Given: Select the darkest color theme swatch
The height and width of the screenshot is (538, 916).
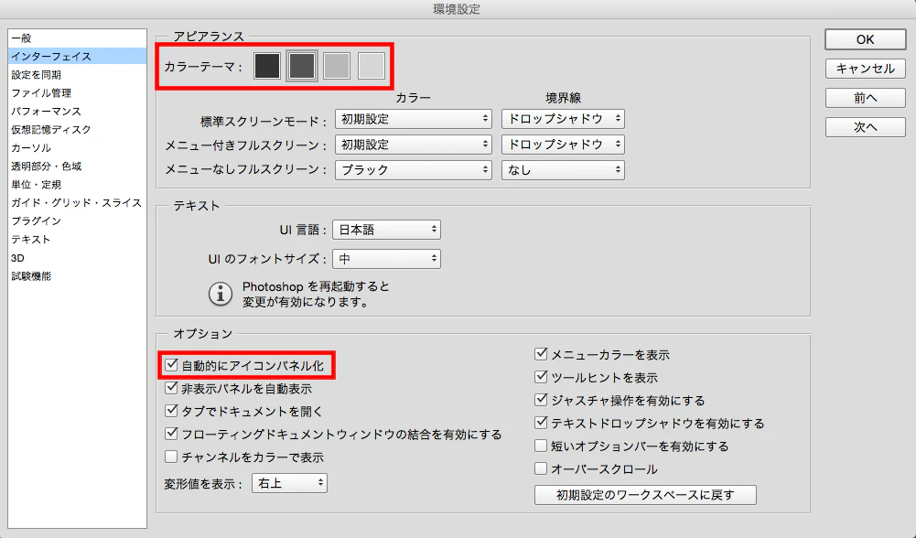Looking at the screenshot, I should (x=267, y=66).
